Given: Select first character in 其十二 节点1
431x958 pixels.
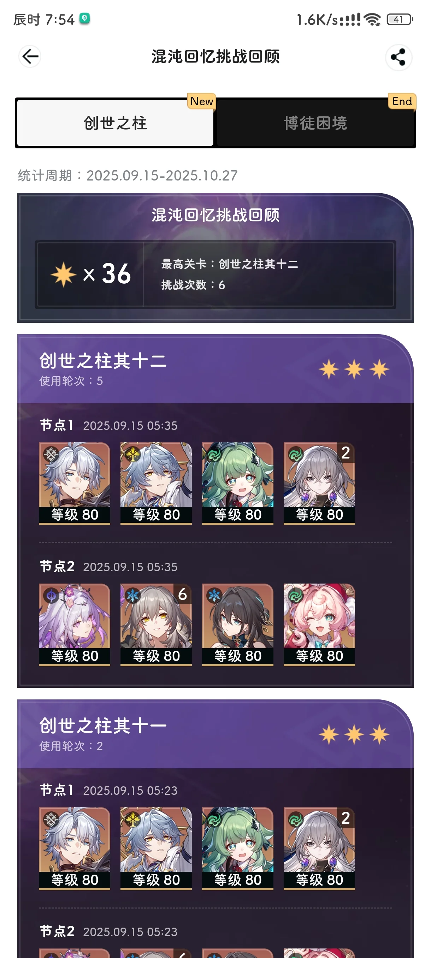Looking at the screenshot, I should (75, 483).
